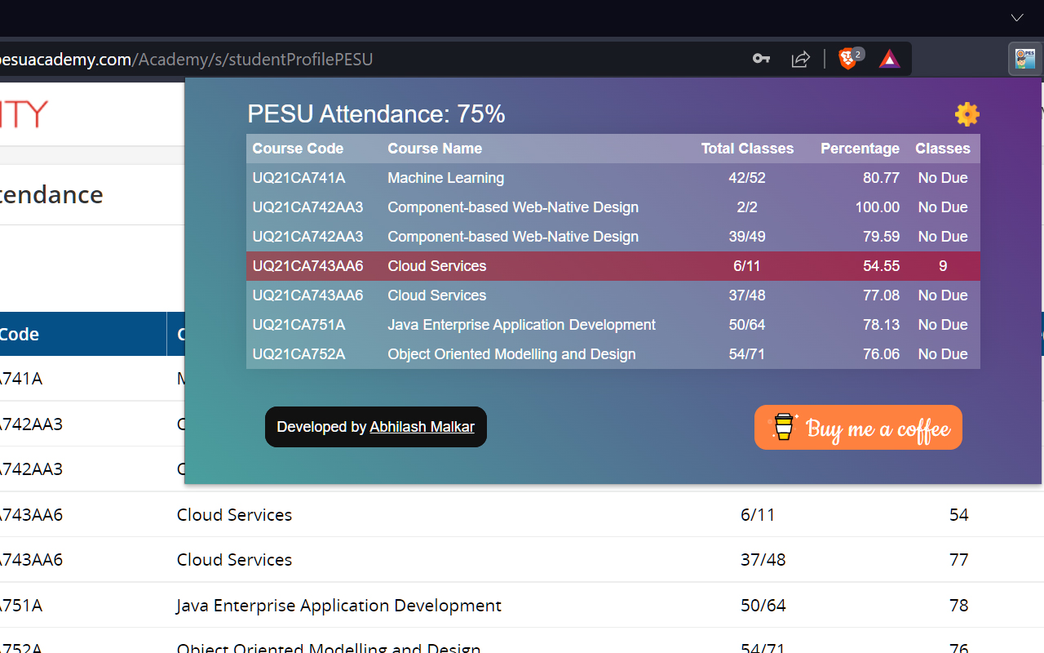Click the share page icon

point(801,59)
